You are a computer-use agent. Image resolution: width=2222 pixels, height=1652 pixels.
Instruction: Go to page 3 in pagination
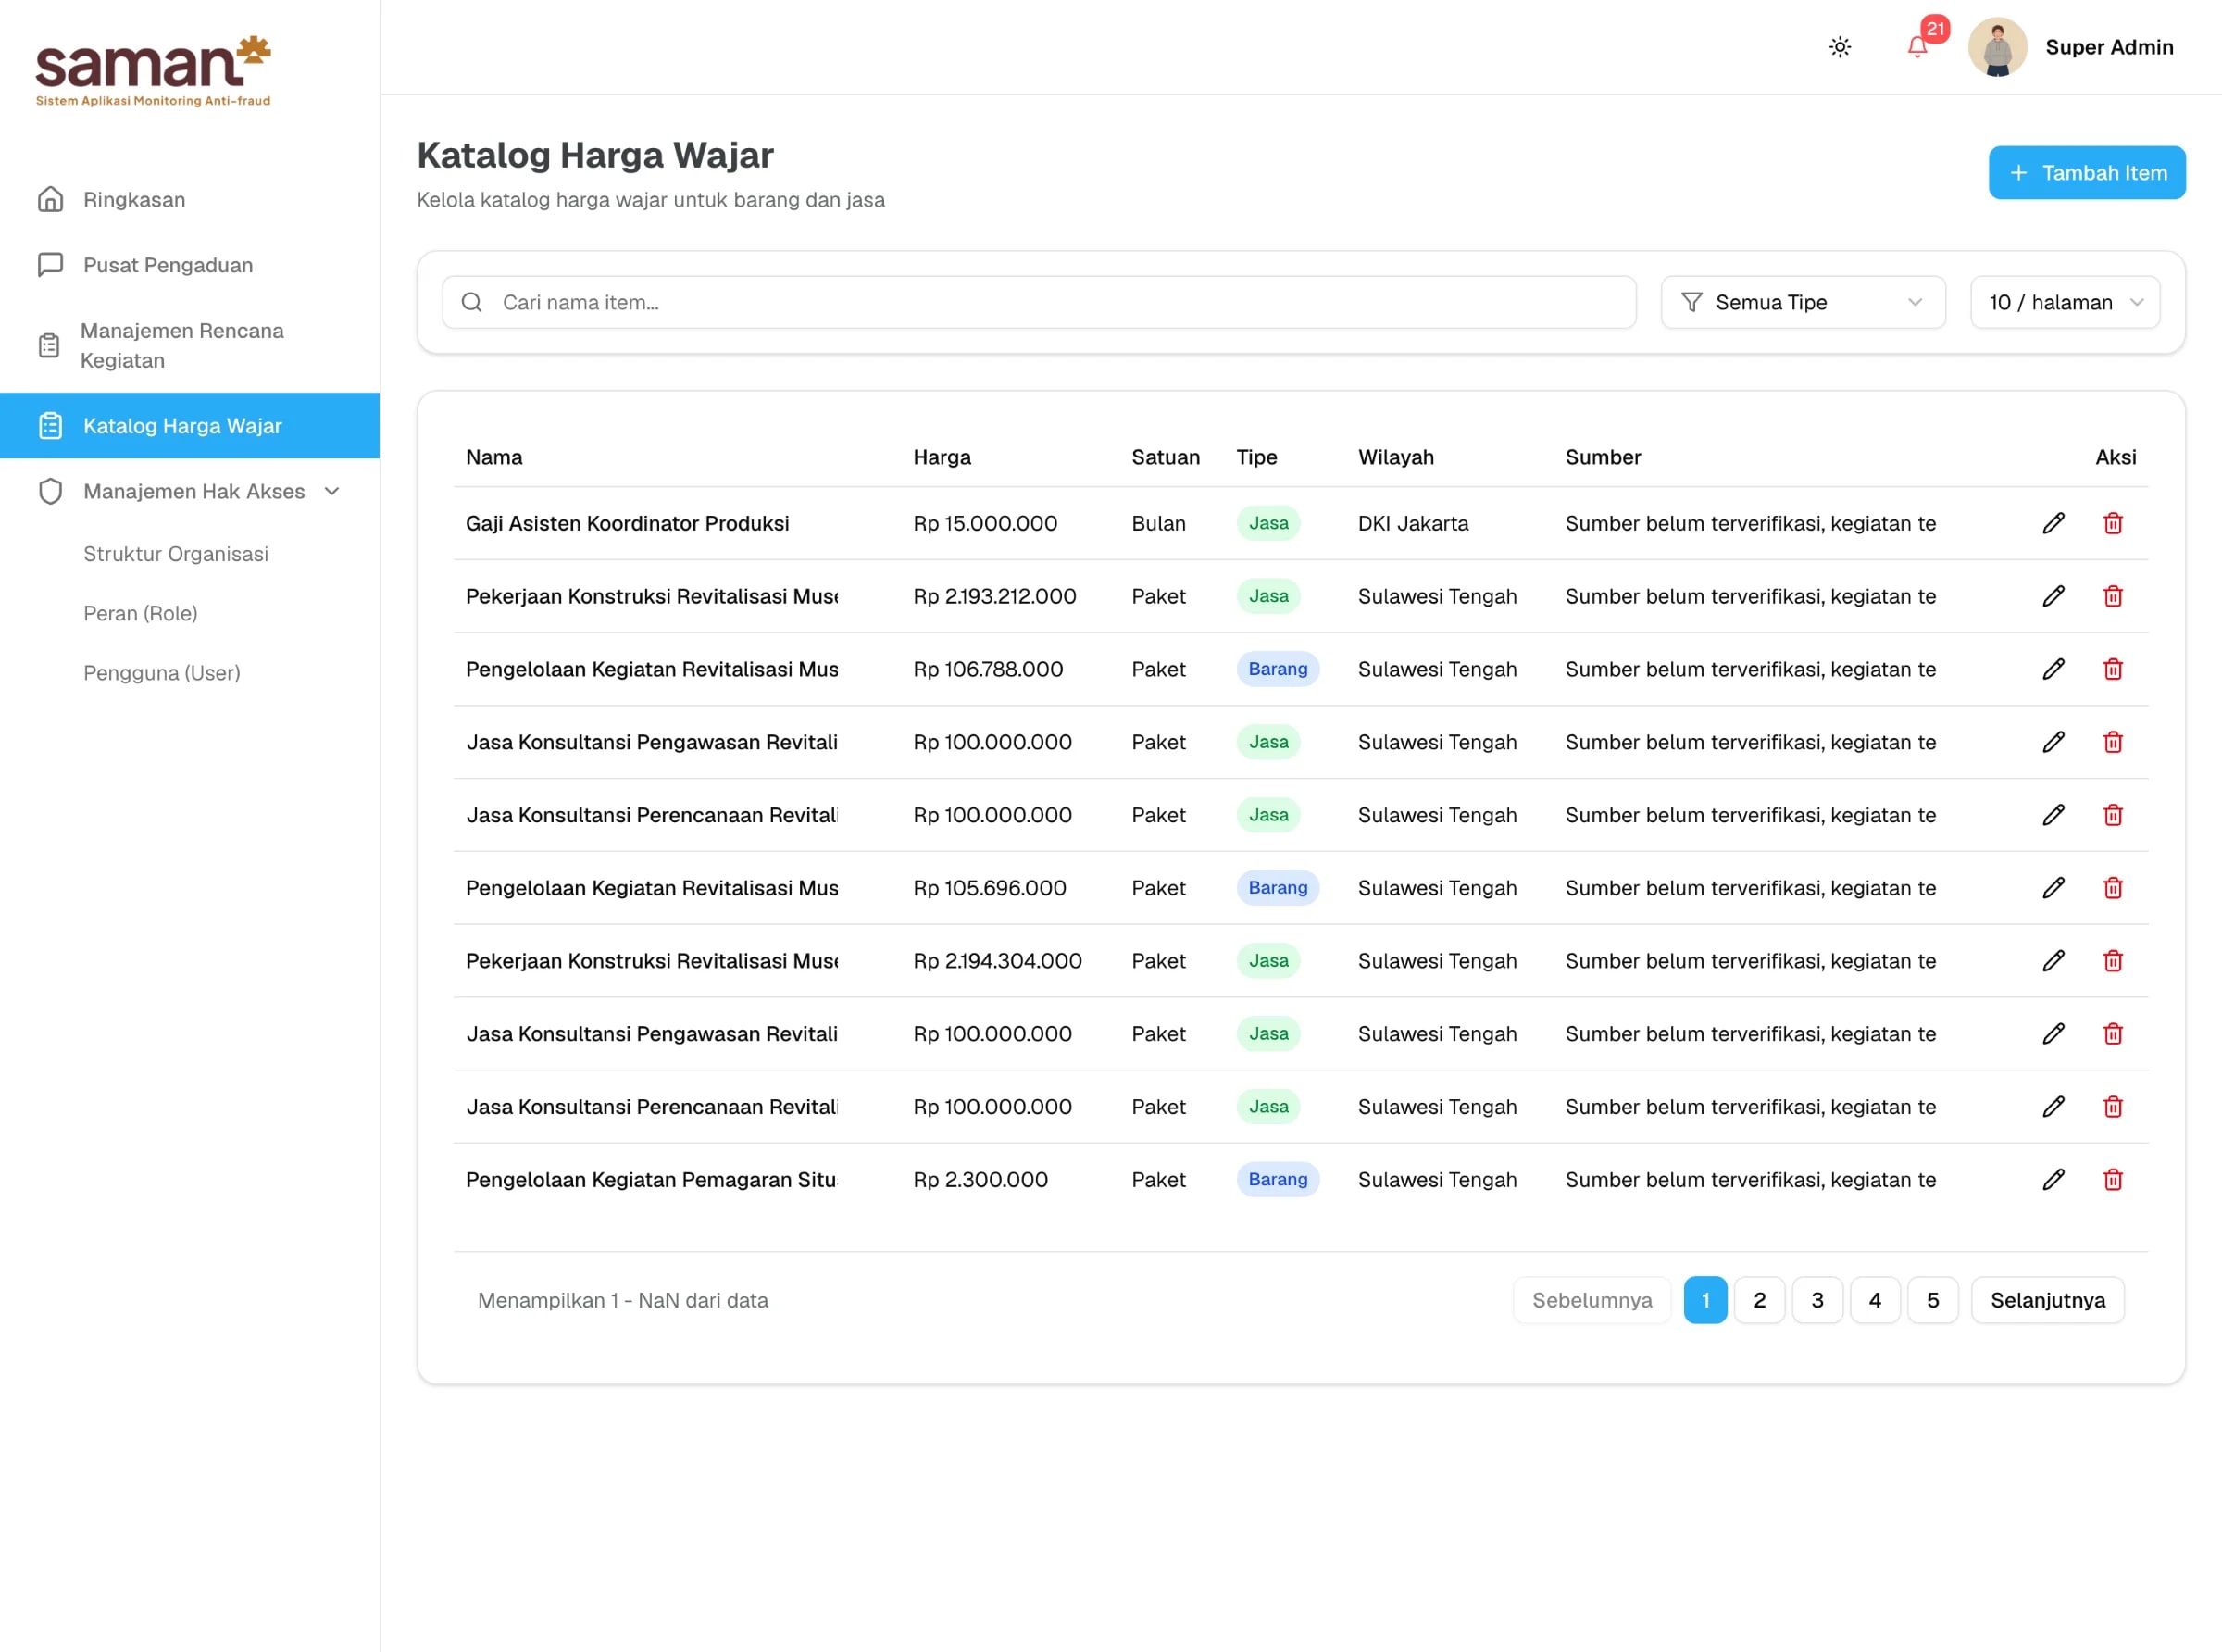point(1817,1300)
